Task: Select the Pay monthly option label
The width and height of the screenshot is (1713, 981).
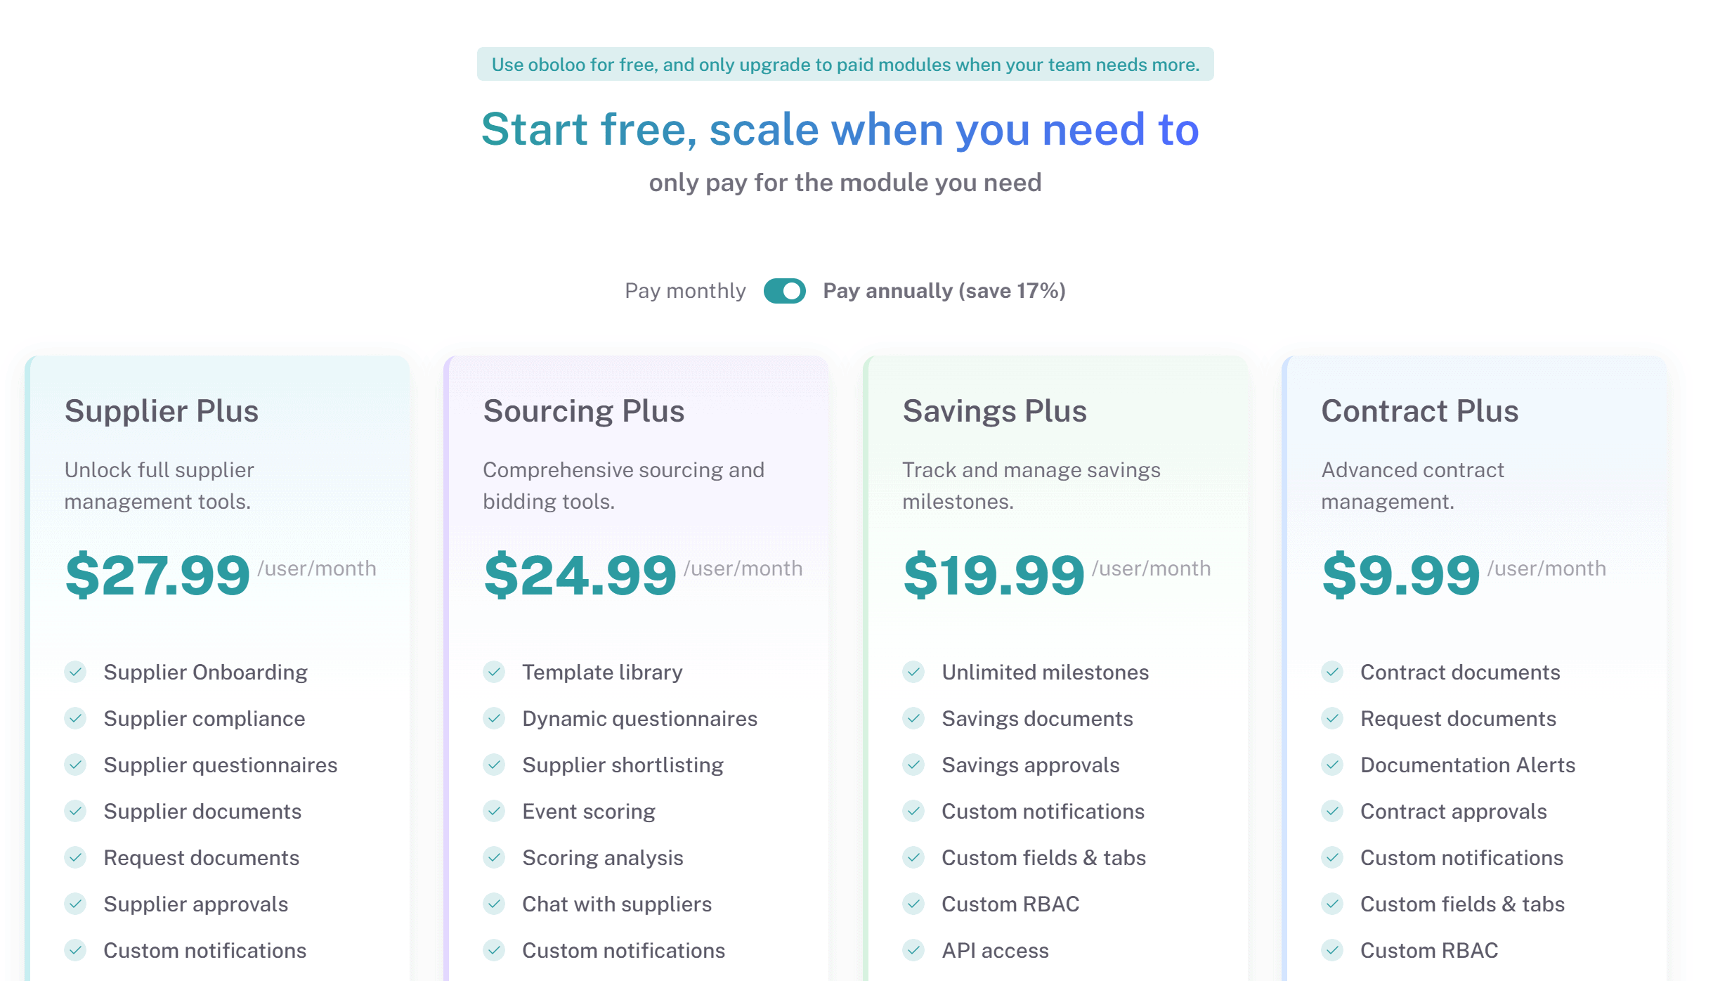Action: pyautogui.click(x=685, y=291)
